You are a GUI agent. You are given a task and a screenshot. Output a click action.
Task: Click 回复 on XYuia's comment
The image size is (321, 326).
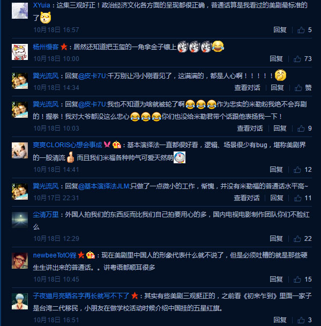[x=280, y=30]
